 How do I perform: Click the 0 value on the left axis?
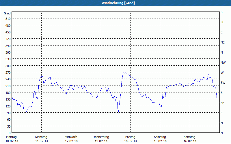click(10, 133)
